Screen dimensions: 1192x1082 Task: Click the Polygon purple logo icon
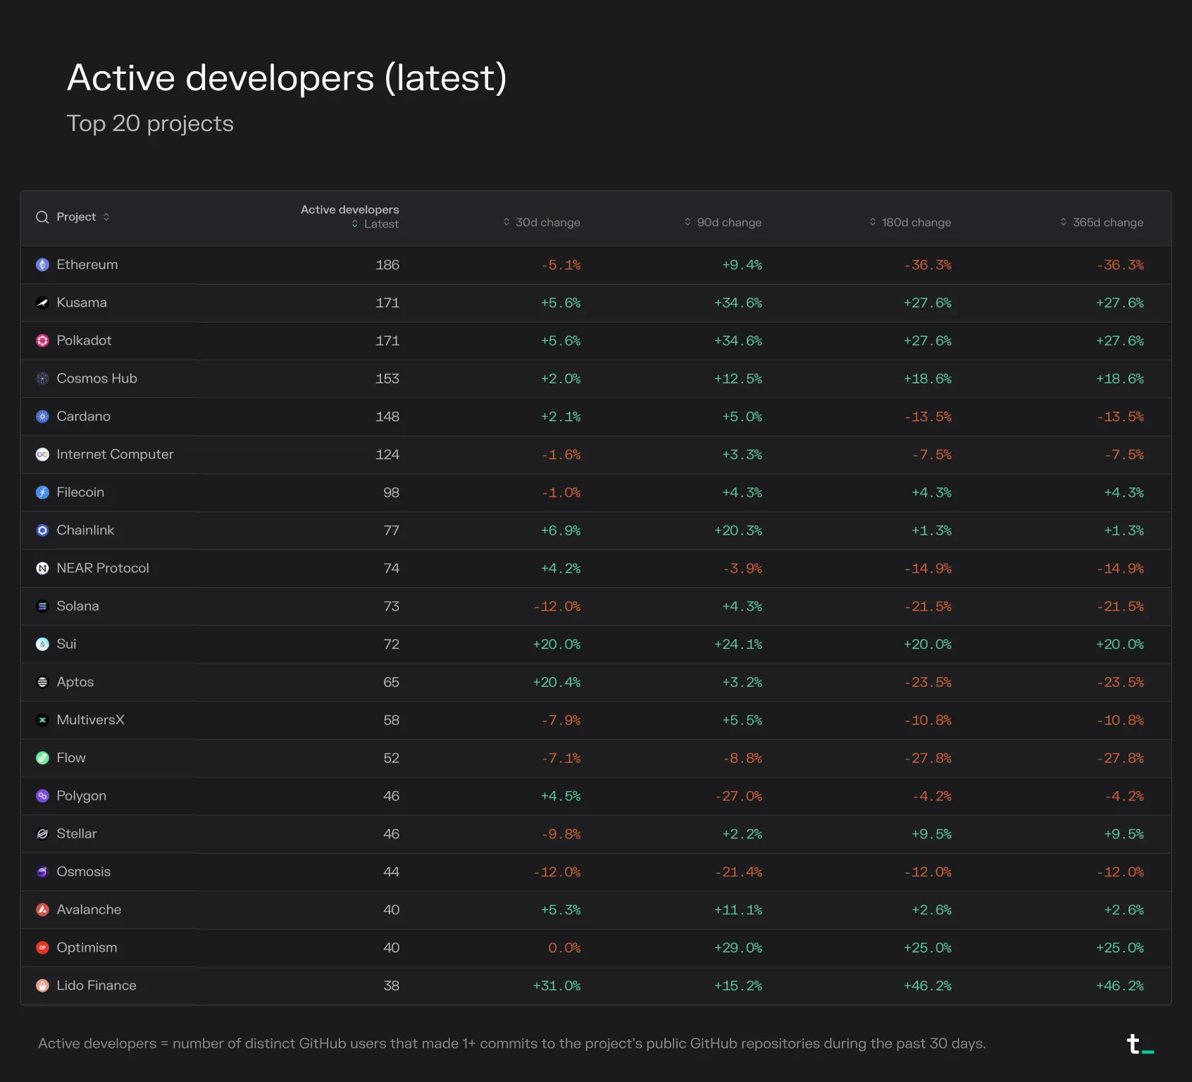point(42,796)
